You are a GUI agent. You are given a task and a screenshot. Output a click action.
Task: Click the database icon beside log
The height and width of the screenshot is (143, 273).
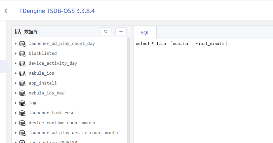[22, 103]
